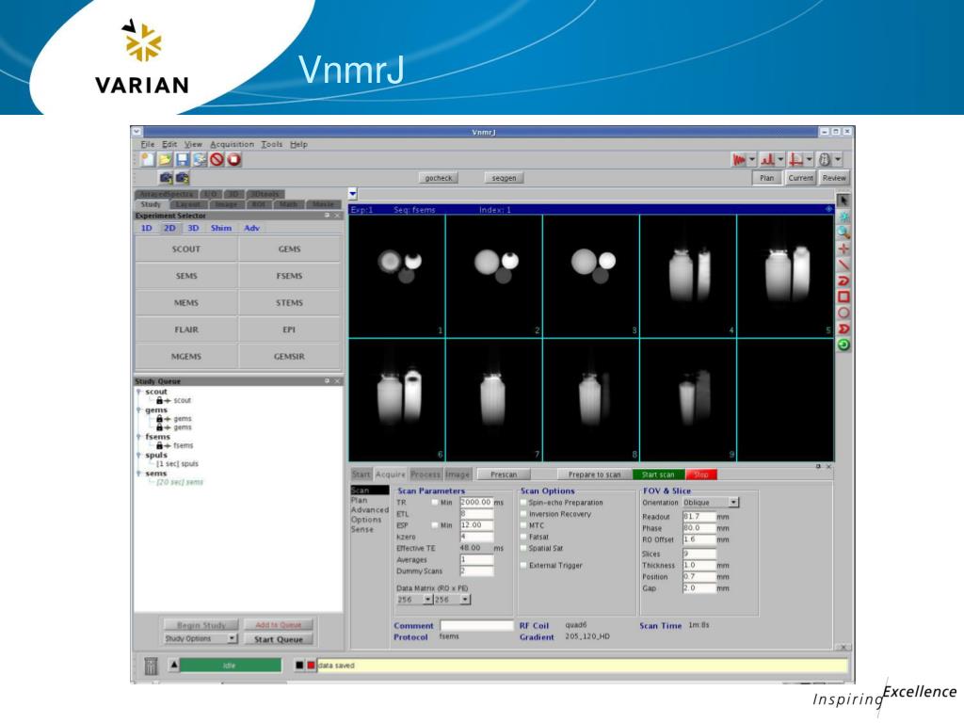Click the Comment text field
964x723 pixels.
point(476,625)
